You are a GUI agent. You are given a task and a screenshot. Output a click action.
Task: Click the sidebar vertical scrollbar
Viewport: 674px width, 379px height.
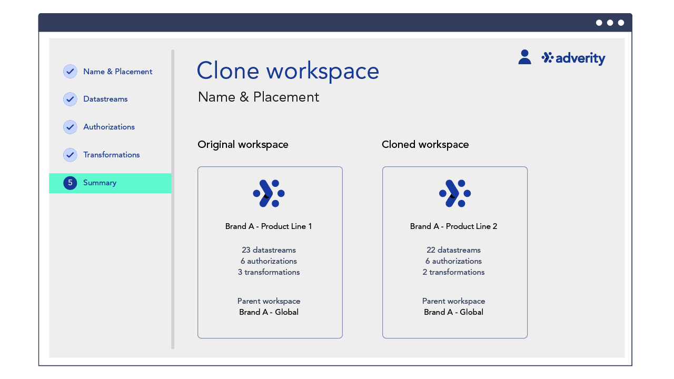[173, 199]
